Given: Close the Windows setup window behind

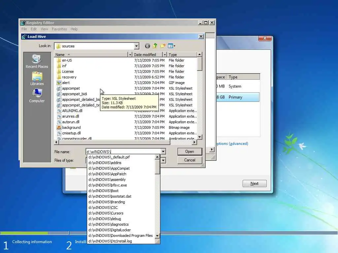Looking at the screenshot, I should coord(265,38).
